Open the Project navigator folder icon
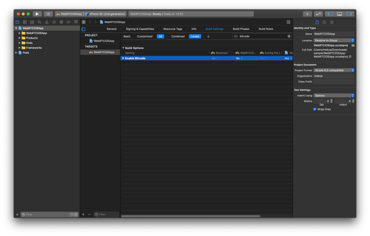Image resolution: width=370 pixels, height=236 pixels. pyautogui.click(x=18, y=22)
